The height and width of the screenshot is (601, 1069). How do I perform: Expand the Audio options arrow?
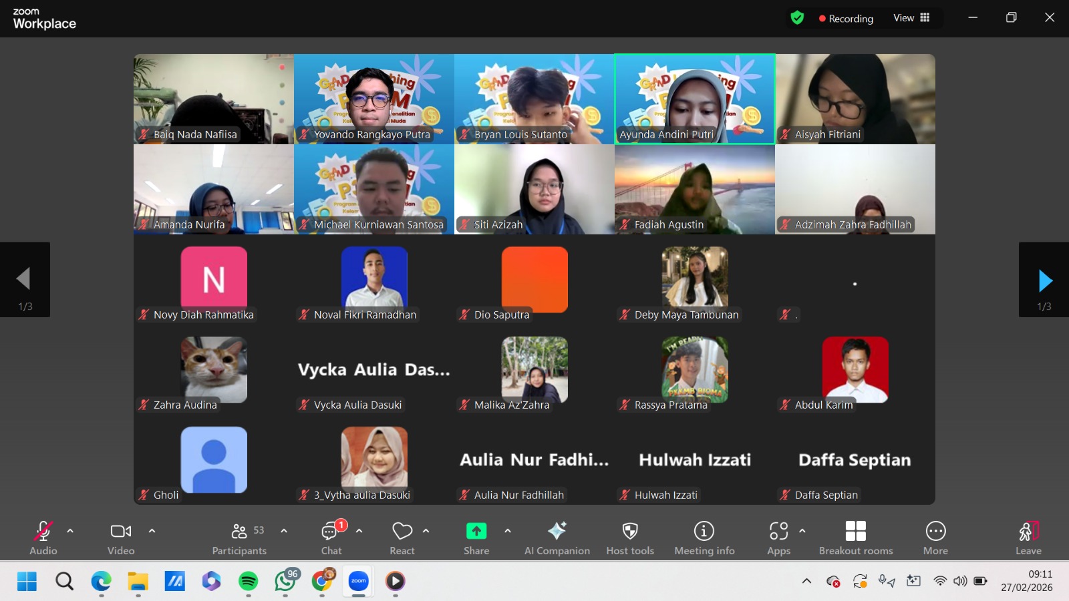(x=70, y=531)
